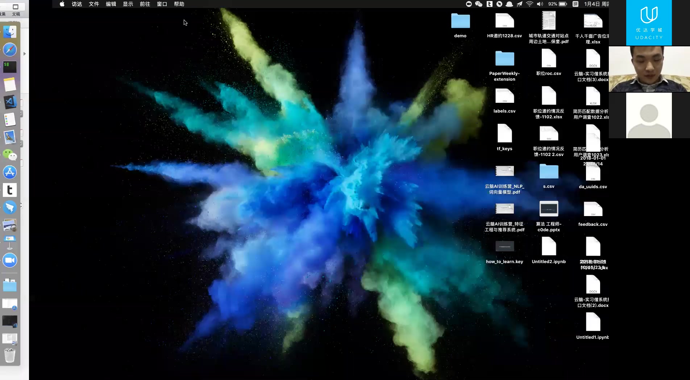This screenshot has height=380, width=690.
Task: Open the yellow Notes app in Dock
Action: (10, 85)
